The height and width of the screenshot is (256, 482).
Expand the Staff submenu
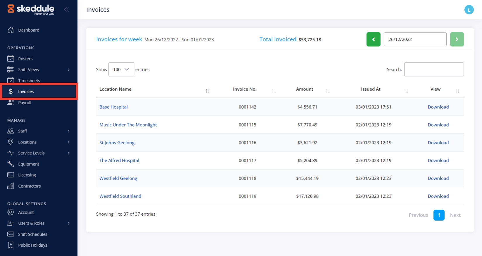(68, 131)
